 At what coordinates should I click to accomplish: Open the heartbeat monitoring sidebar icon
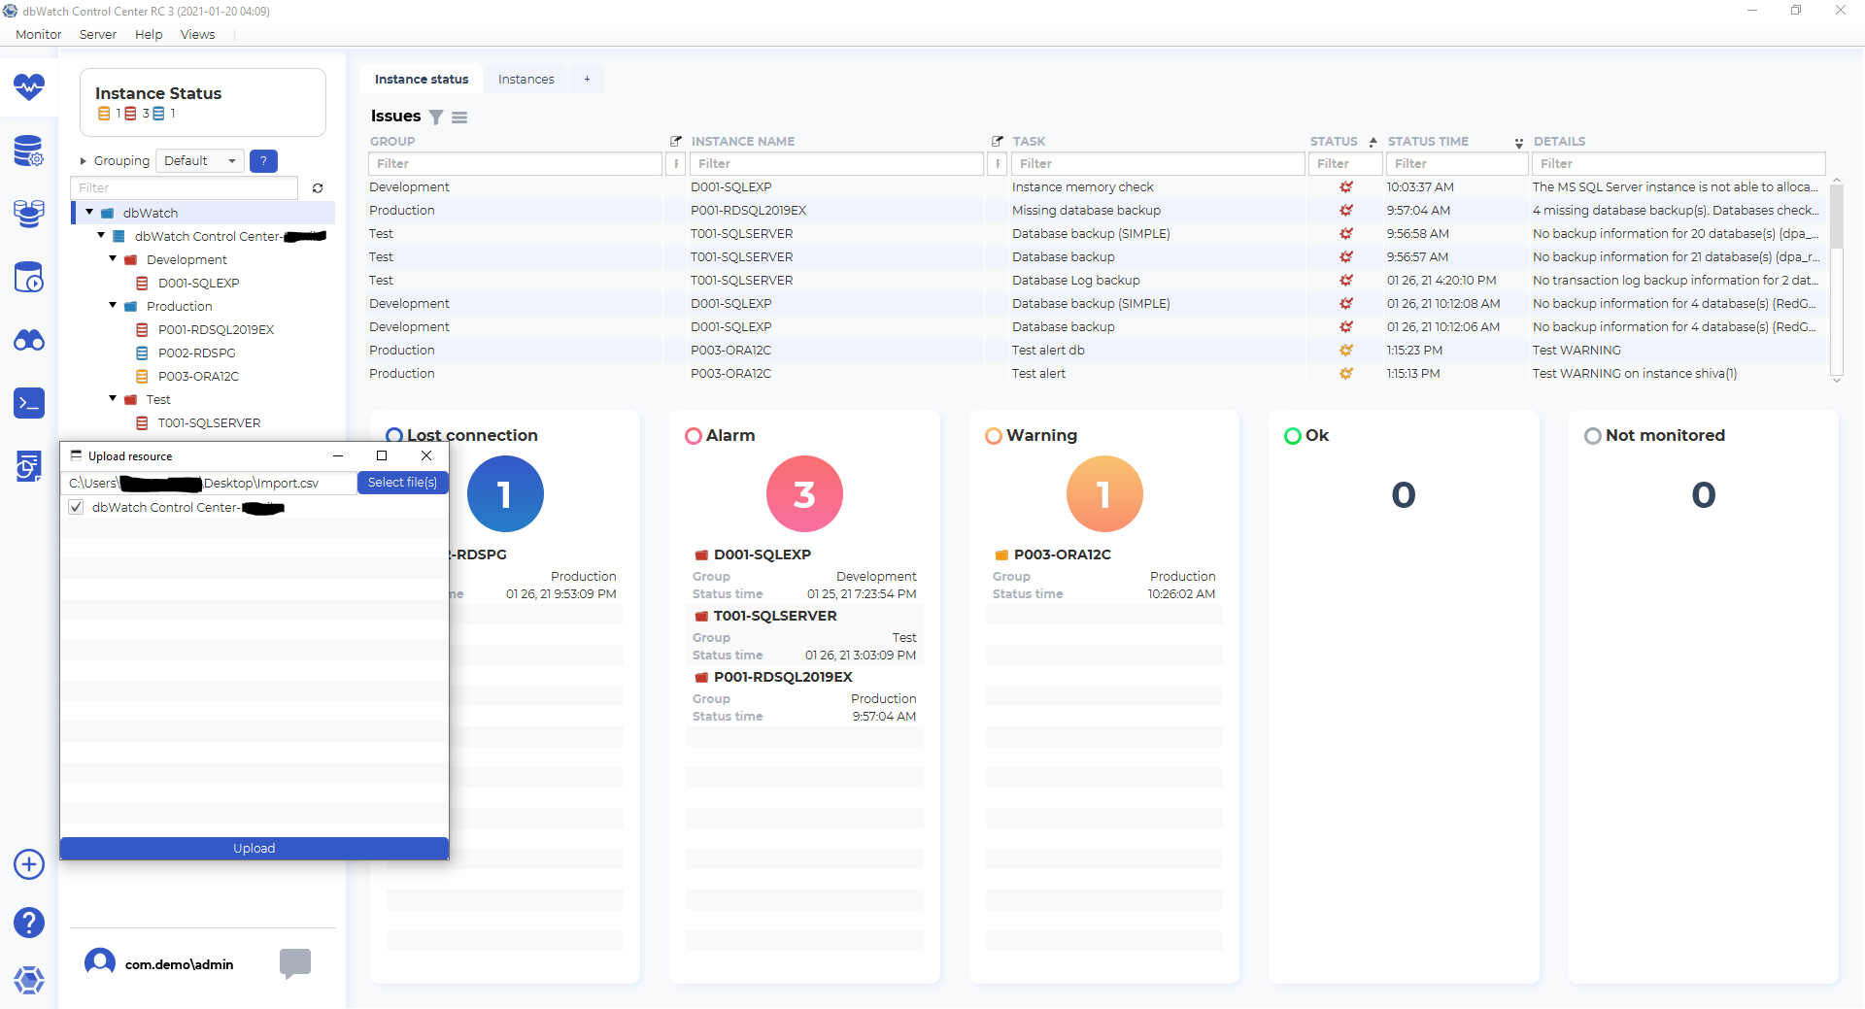pos(29,87)
